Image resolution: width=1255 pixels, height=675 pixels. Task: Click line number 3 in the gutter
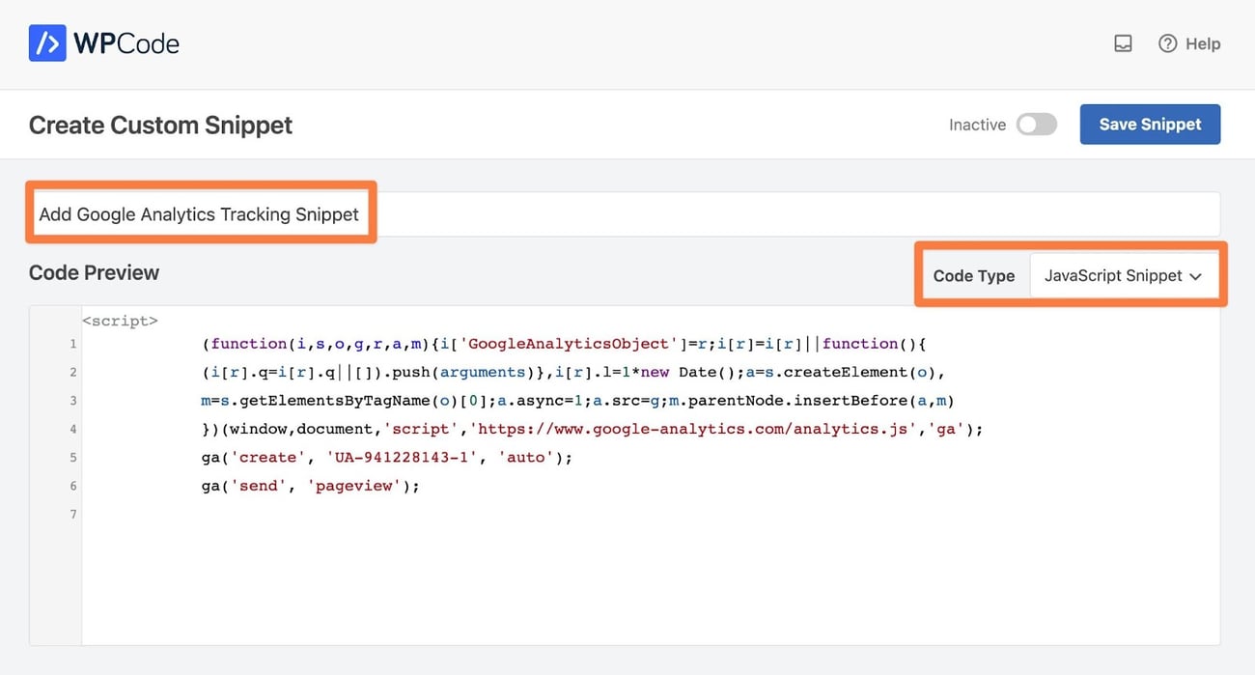coord(72,401)
